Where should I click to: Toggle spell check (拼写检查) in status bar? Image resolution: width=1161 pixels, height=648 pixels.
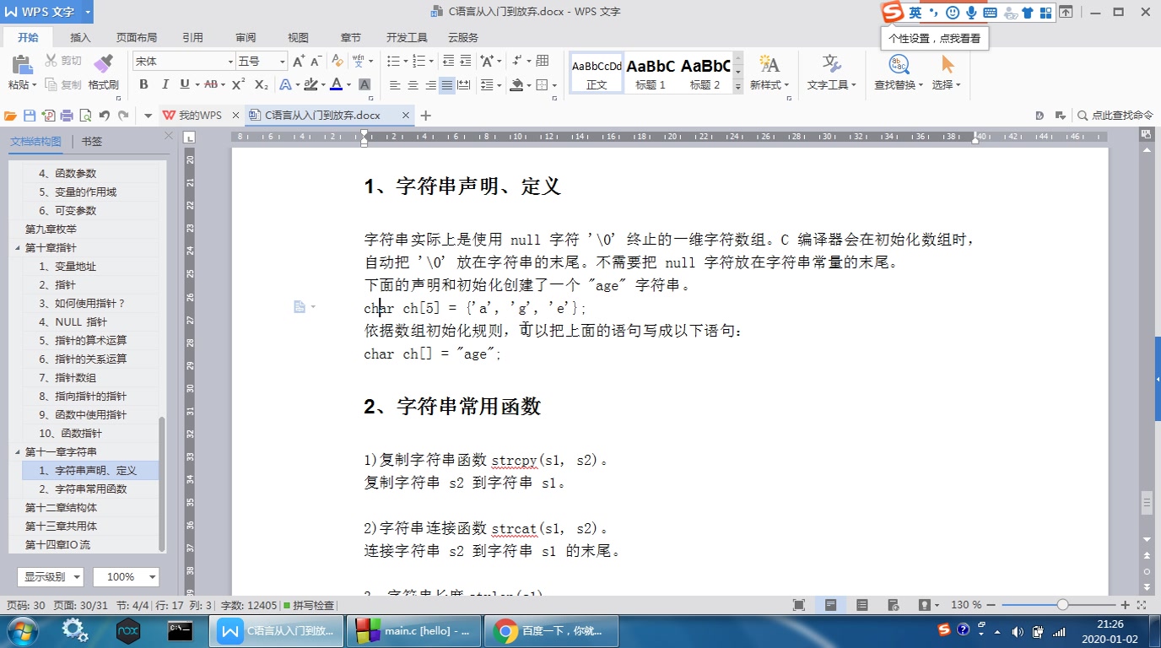click(x=309, y=605)
